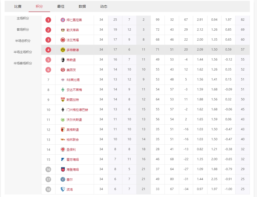Click the Borussia Dortmund club crest icon

point(63,50)
